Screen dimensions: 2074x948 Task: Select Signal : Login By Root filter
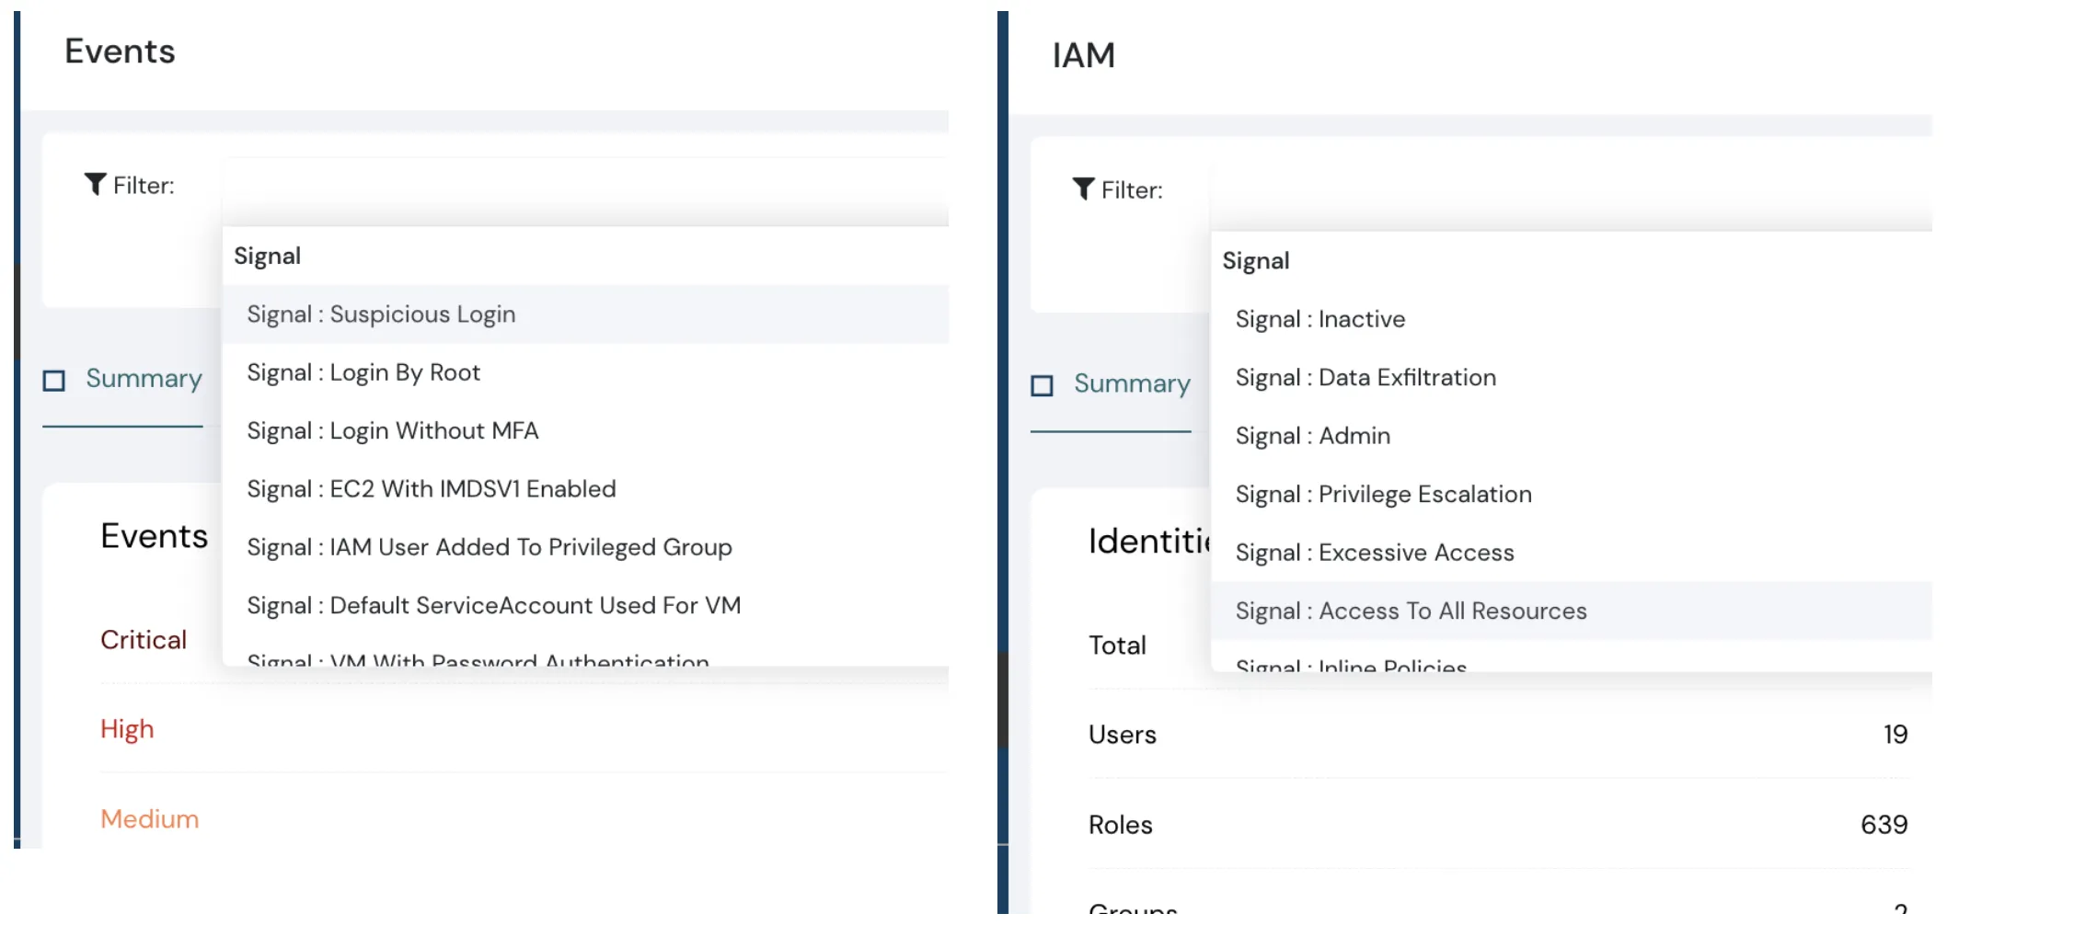coord(363,372)
